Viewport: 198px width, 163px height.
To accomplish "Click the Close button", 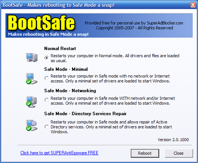I will point(178,153).
